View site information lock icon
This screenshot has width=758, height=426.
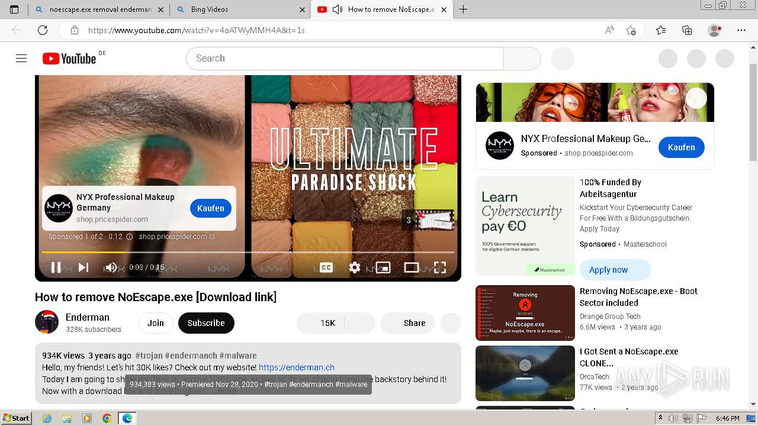(x=75, y=30)
